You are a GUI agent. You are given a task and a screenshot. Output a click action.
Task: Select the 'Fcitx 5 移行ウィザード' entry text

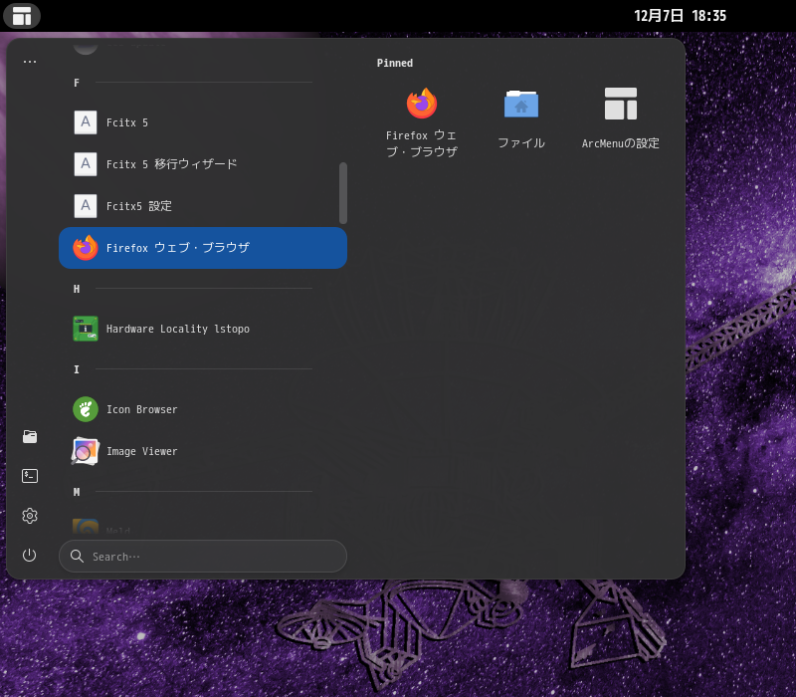point(171,164)
